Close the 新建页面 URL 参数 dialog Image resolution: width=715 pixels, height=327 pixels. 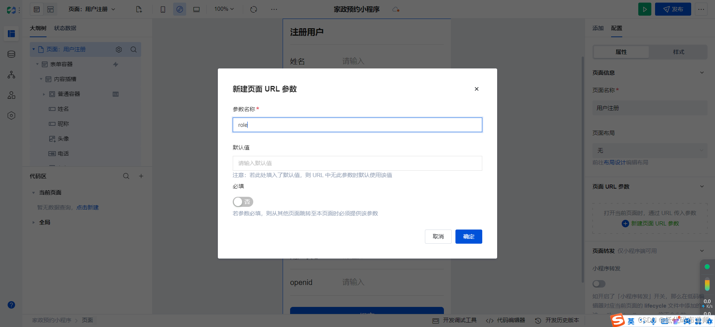pyautogui.click(x=476, y=89)
